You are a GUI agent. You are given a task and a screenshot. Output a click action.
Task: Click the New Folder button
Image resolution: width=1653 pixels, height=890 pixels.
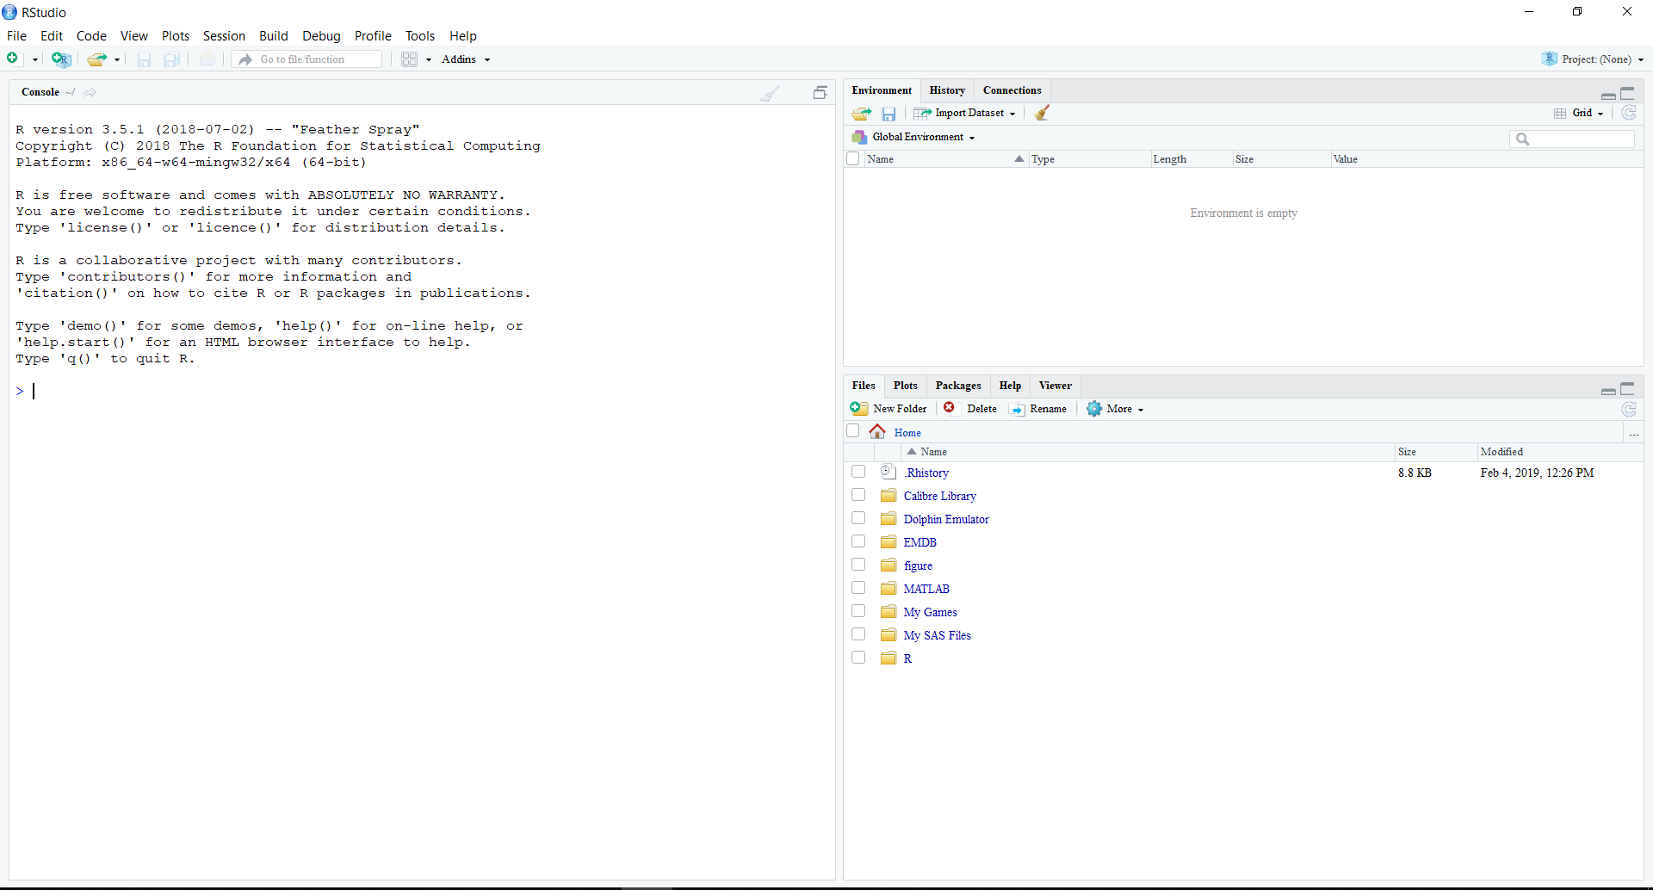pos(889,409)
